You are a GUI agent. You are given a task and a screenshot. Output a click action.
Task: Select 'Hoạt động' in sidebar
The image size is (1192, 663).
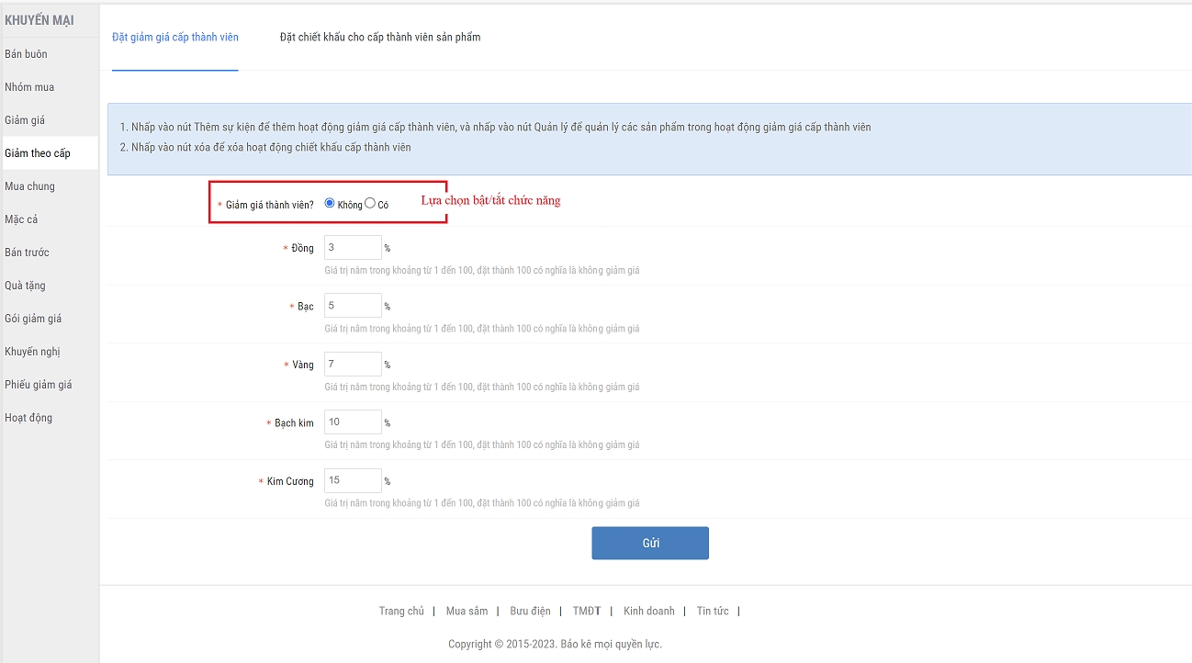coord(28,418)
